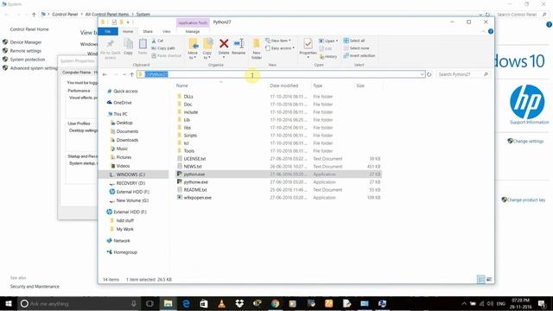The height and width of the screenshot is (311, 553).
Task: Expand the address bar history dropdown
Action: pyautogui.click(x=422, y=74)
